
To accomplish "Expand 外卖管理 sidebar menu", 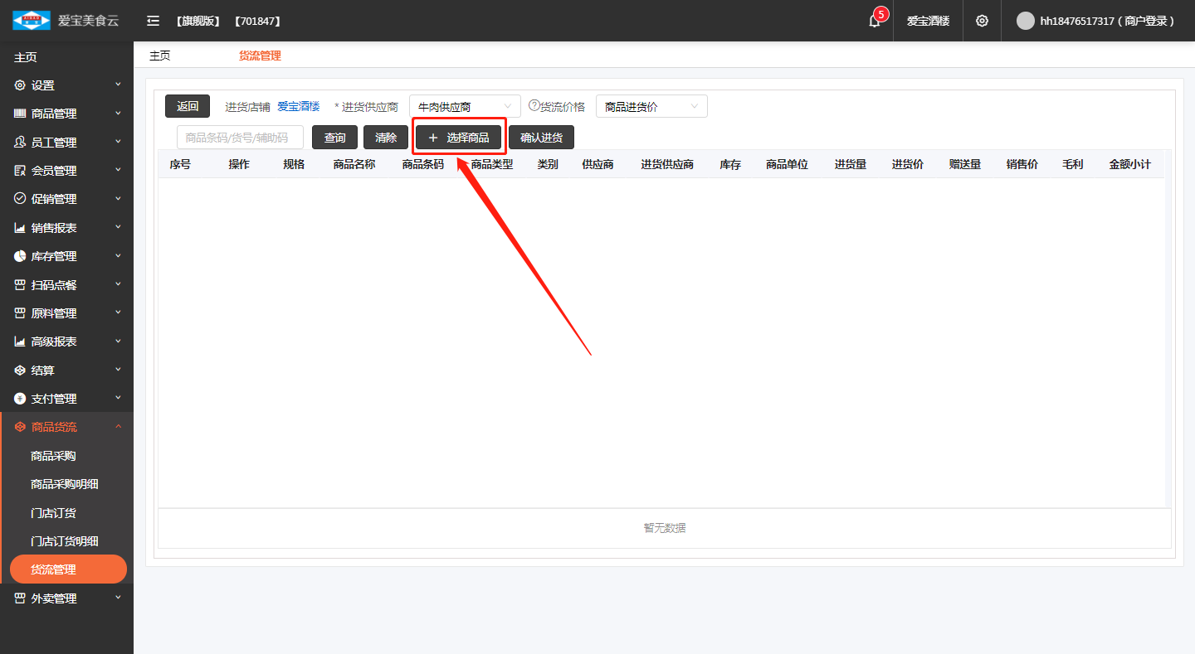I will 66,598.
